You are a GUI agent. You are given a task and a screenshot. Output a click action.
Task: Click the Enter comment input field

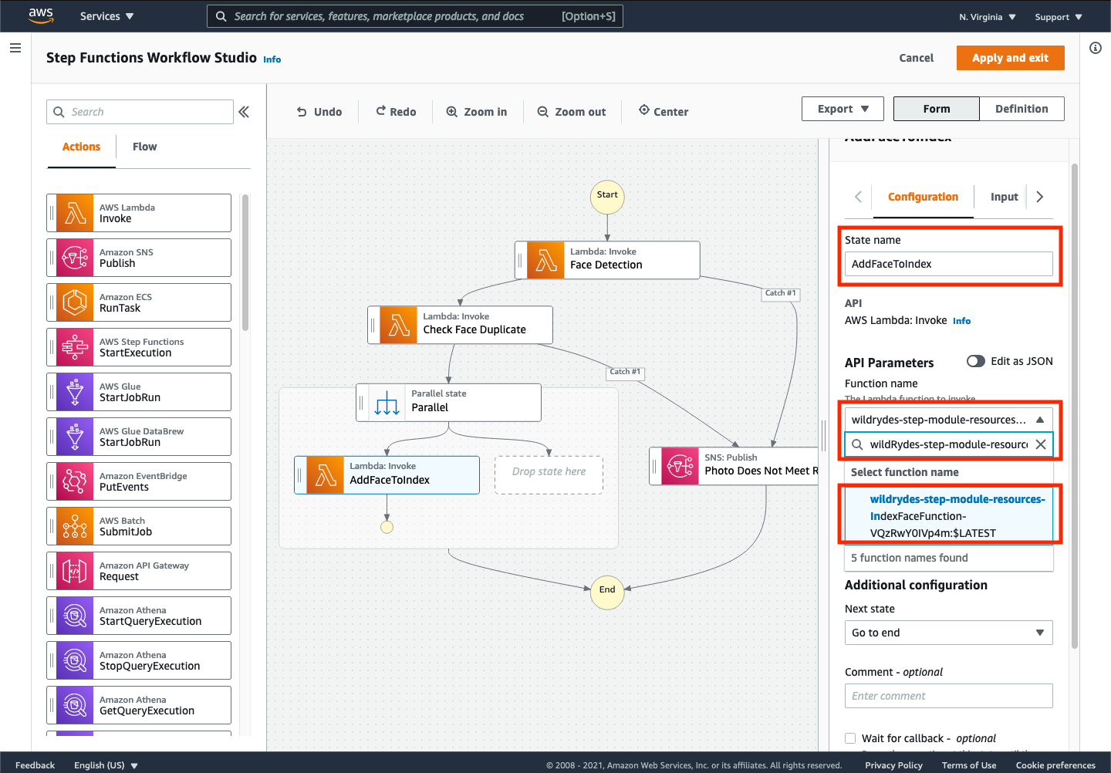tap(949, 696)
